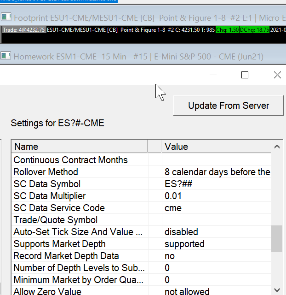Viewport: 286px width, 295px height.
Task: Select the SC Data Multiplier row
Action: pyautogui.click(x=141, y=196)
